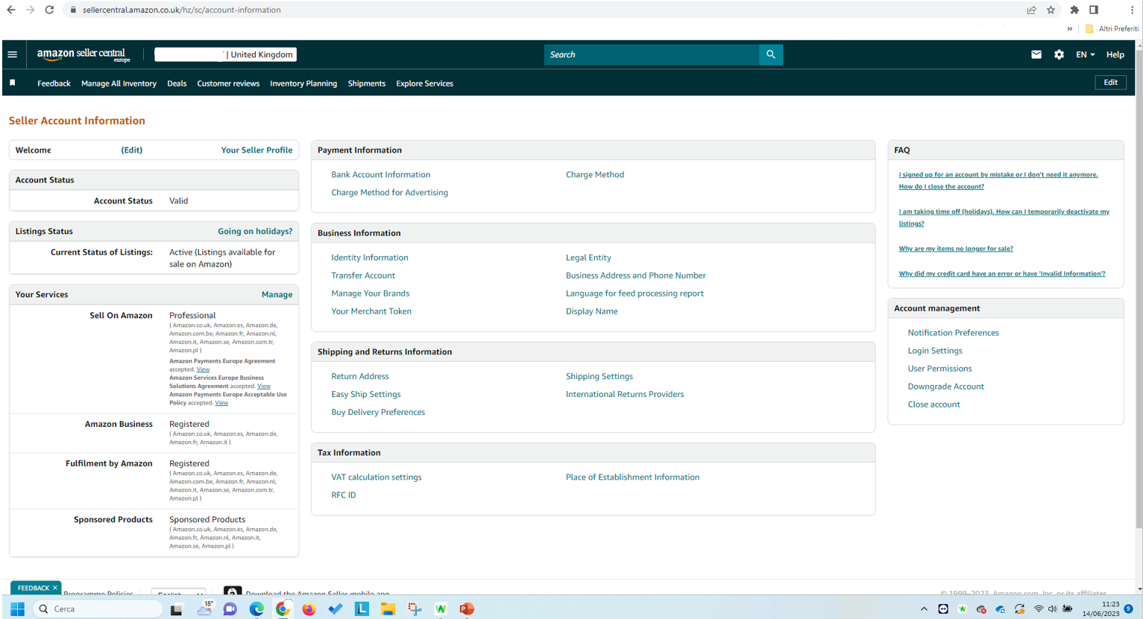Viewport: 1143px width, 619px height.
Task: Reload the page in browser
Action: tap(49, 10)
